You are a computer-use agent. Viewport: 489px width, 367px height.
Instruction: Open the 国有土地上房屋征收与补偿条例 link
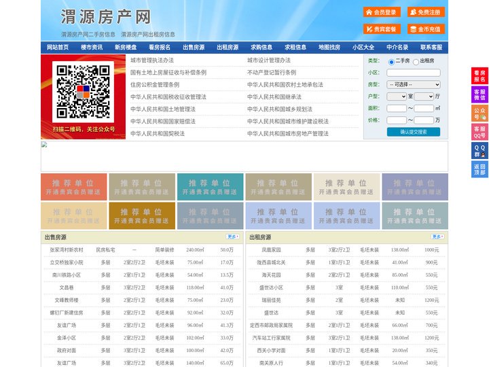click(168, 73)
